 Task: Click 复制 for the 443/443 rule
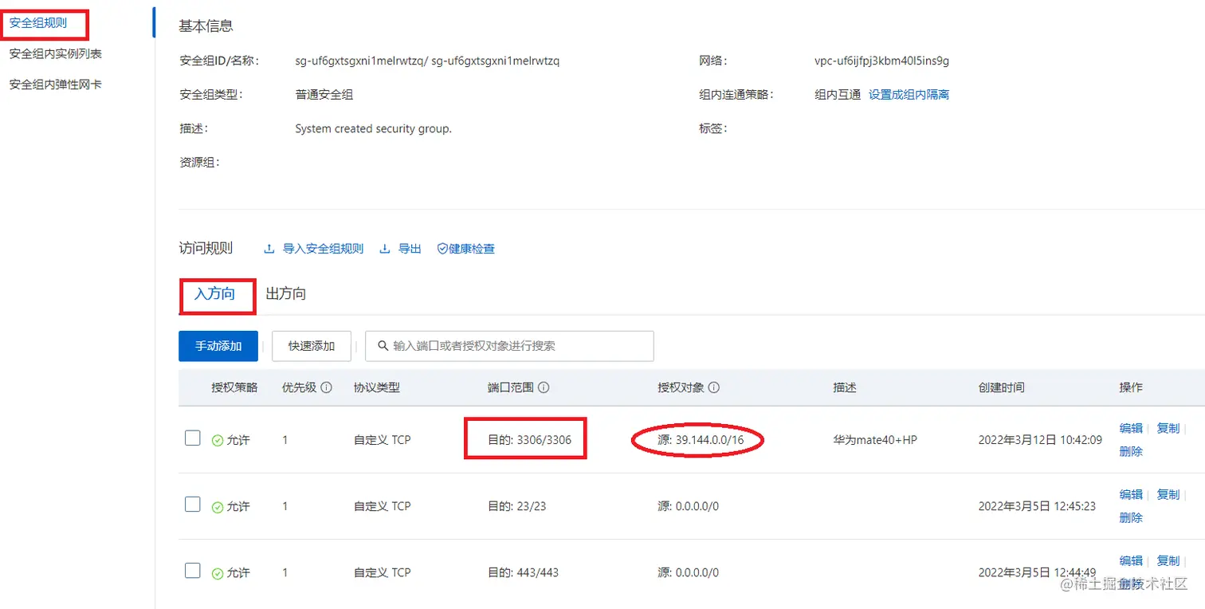(x=1168, y=560)
